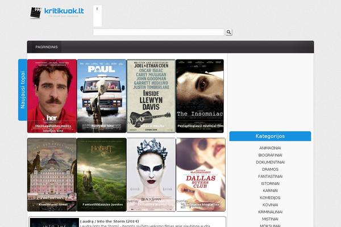Viewport: 341px width, 227px height.
Task: Open the PAGRINDINIS menu item
Action: coord(47,47)
